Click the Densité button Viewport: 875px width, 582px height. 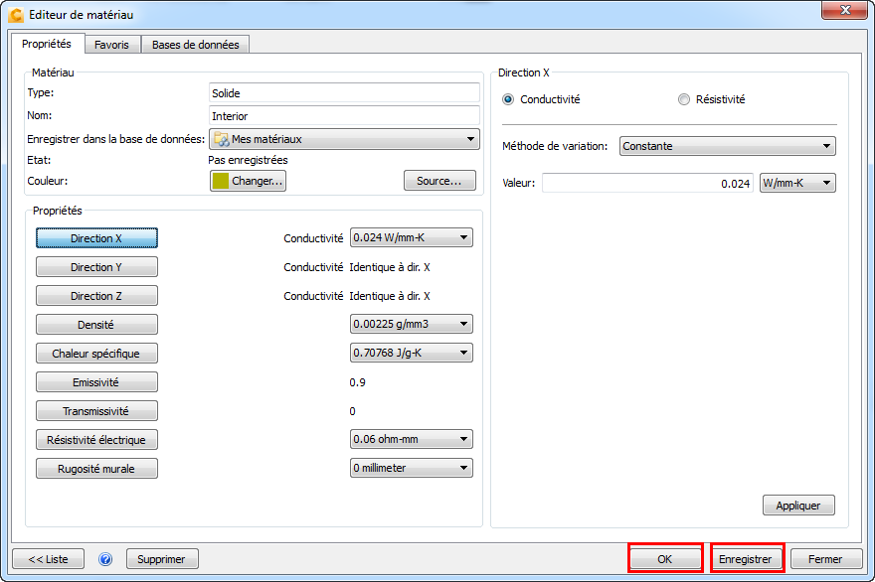[96, 325]
